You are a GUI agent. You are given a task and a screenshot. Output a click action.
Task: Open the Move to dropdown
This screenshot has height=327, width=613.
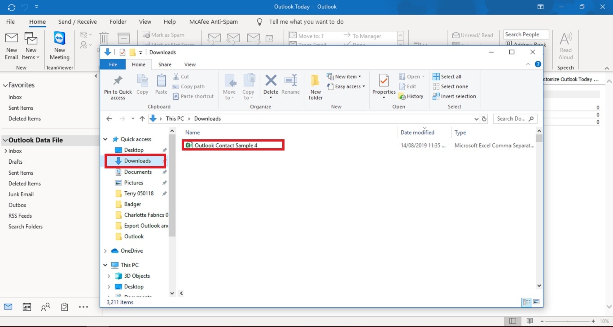pos(229,87)
